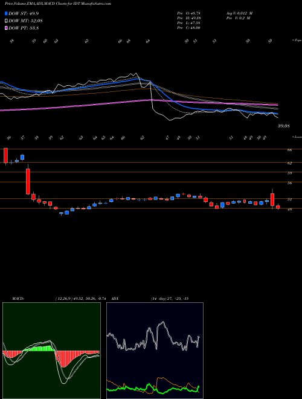Viewport: 302px width, 399px height.
Task: Click the 39.08 value near the EMA lines
Action: [284, 126]
